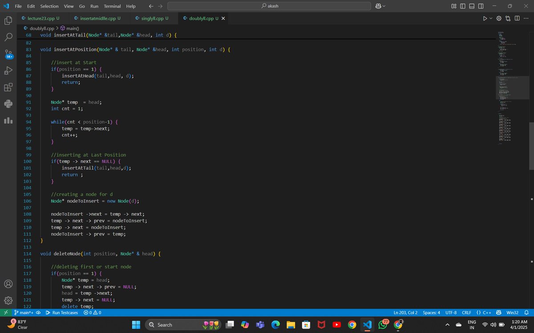Click the editor settings gear icon
This screenshot has width=534, height=333.
(499, 18)
